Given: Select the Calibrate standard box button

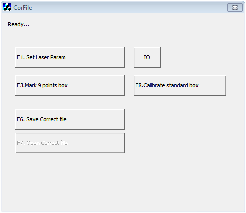Looking at the screenshot, I should 180,85.
